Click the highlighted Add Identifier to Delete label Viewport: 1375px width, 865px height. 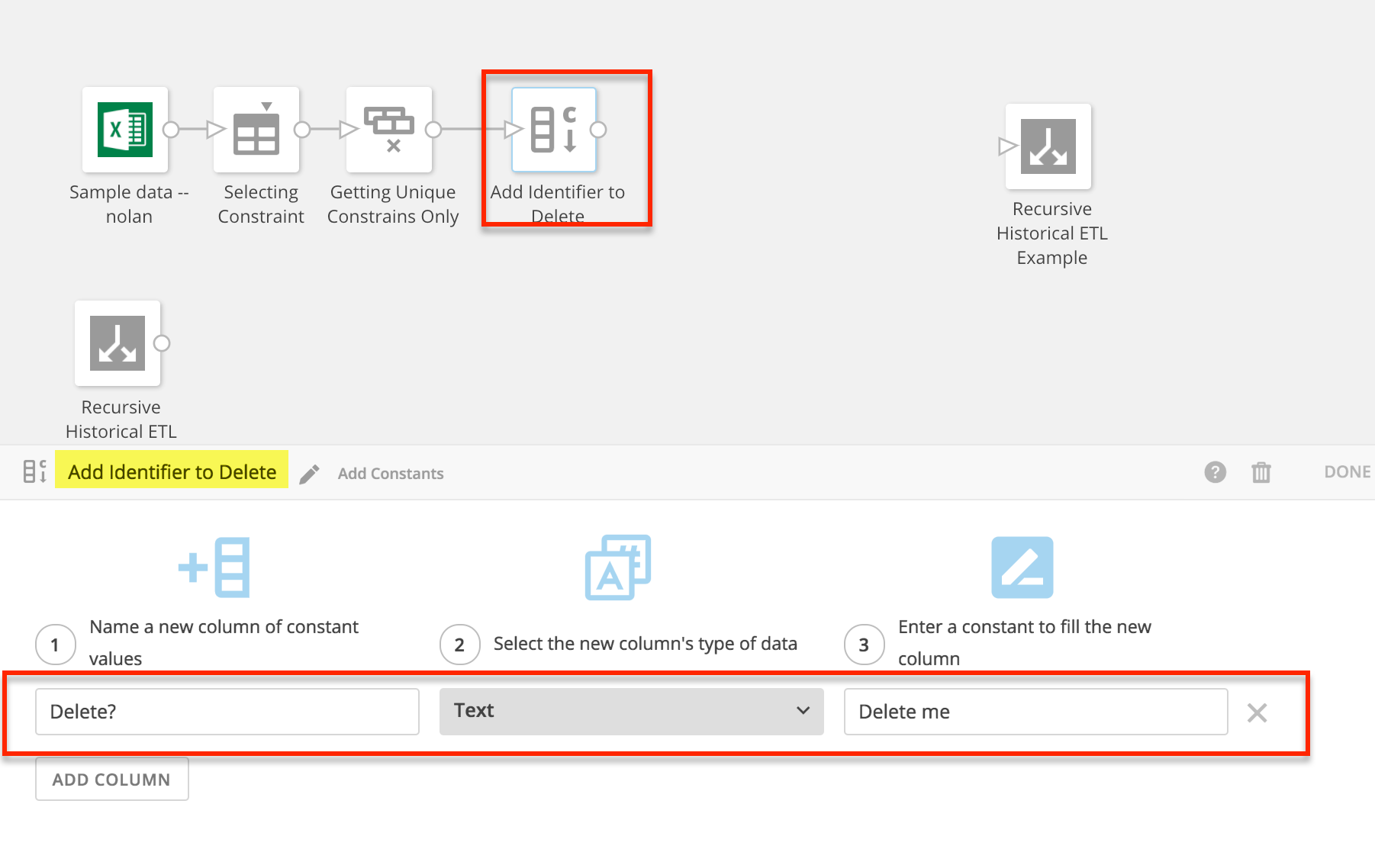(171, 471)
